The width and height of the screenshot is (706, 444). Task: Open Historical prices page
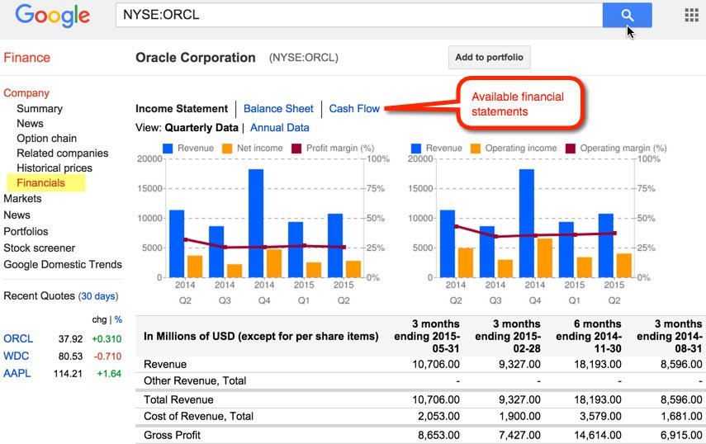(54, 168)
